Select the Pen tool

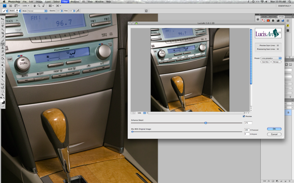3,69
